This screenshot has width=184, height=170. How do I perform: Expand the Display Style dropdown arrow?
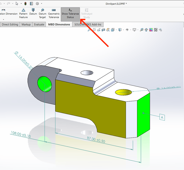point(124,30)
